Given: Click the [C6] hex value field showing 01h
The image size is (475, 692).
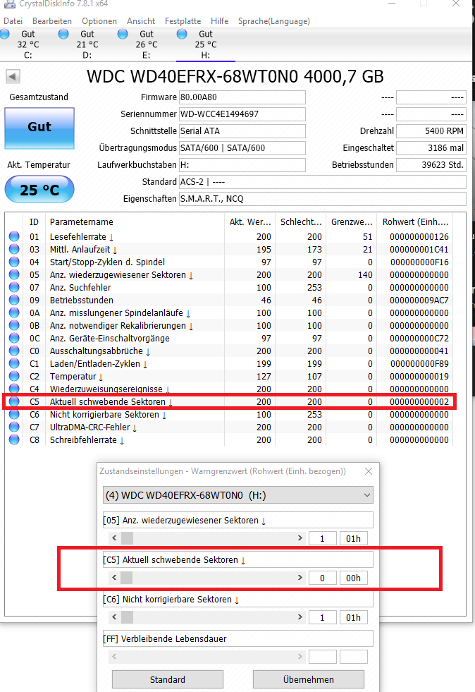Looking at the screenshot, I should (353, 617).
